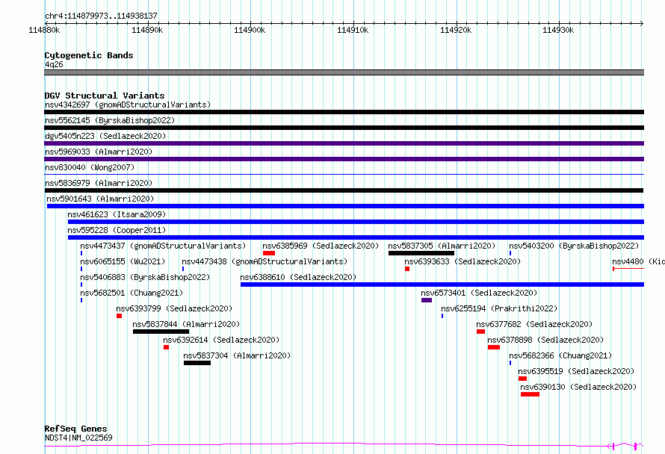The height and width of the screenshot is (454, 665).
Task: Click the NDST4|NM_022569 gene label
Action: [x=78, y=438]
